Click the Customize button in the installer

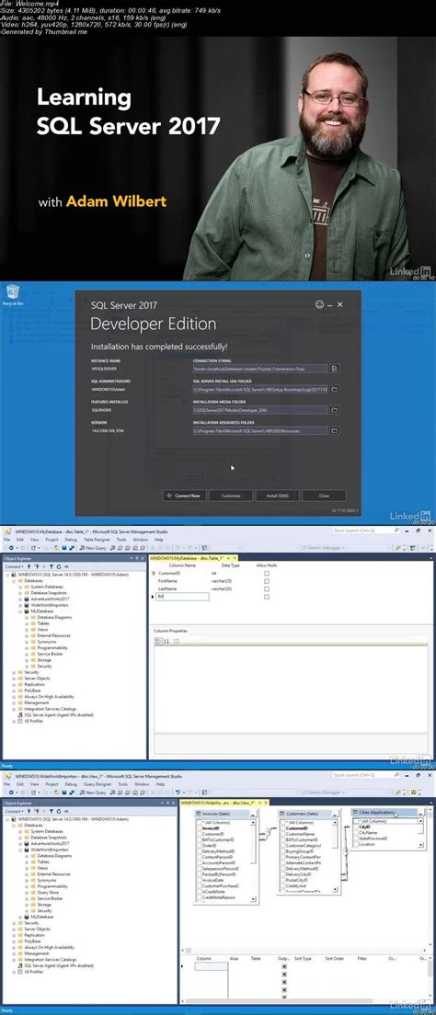point(231,496)
